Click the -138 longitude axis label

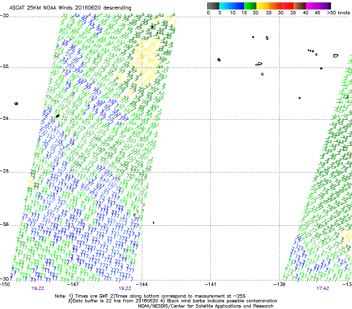280,284
